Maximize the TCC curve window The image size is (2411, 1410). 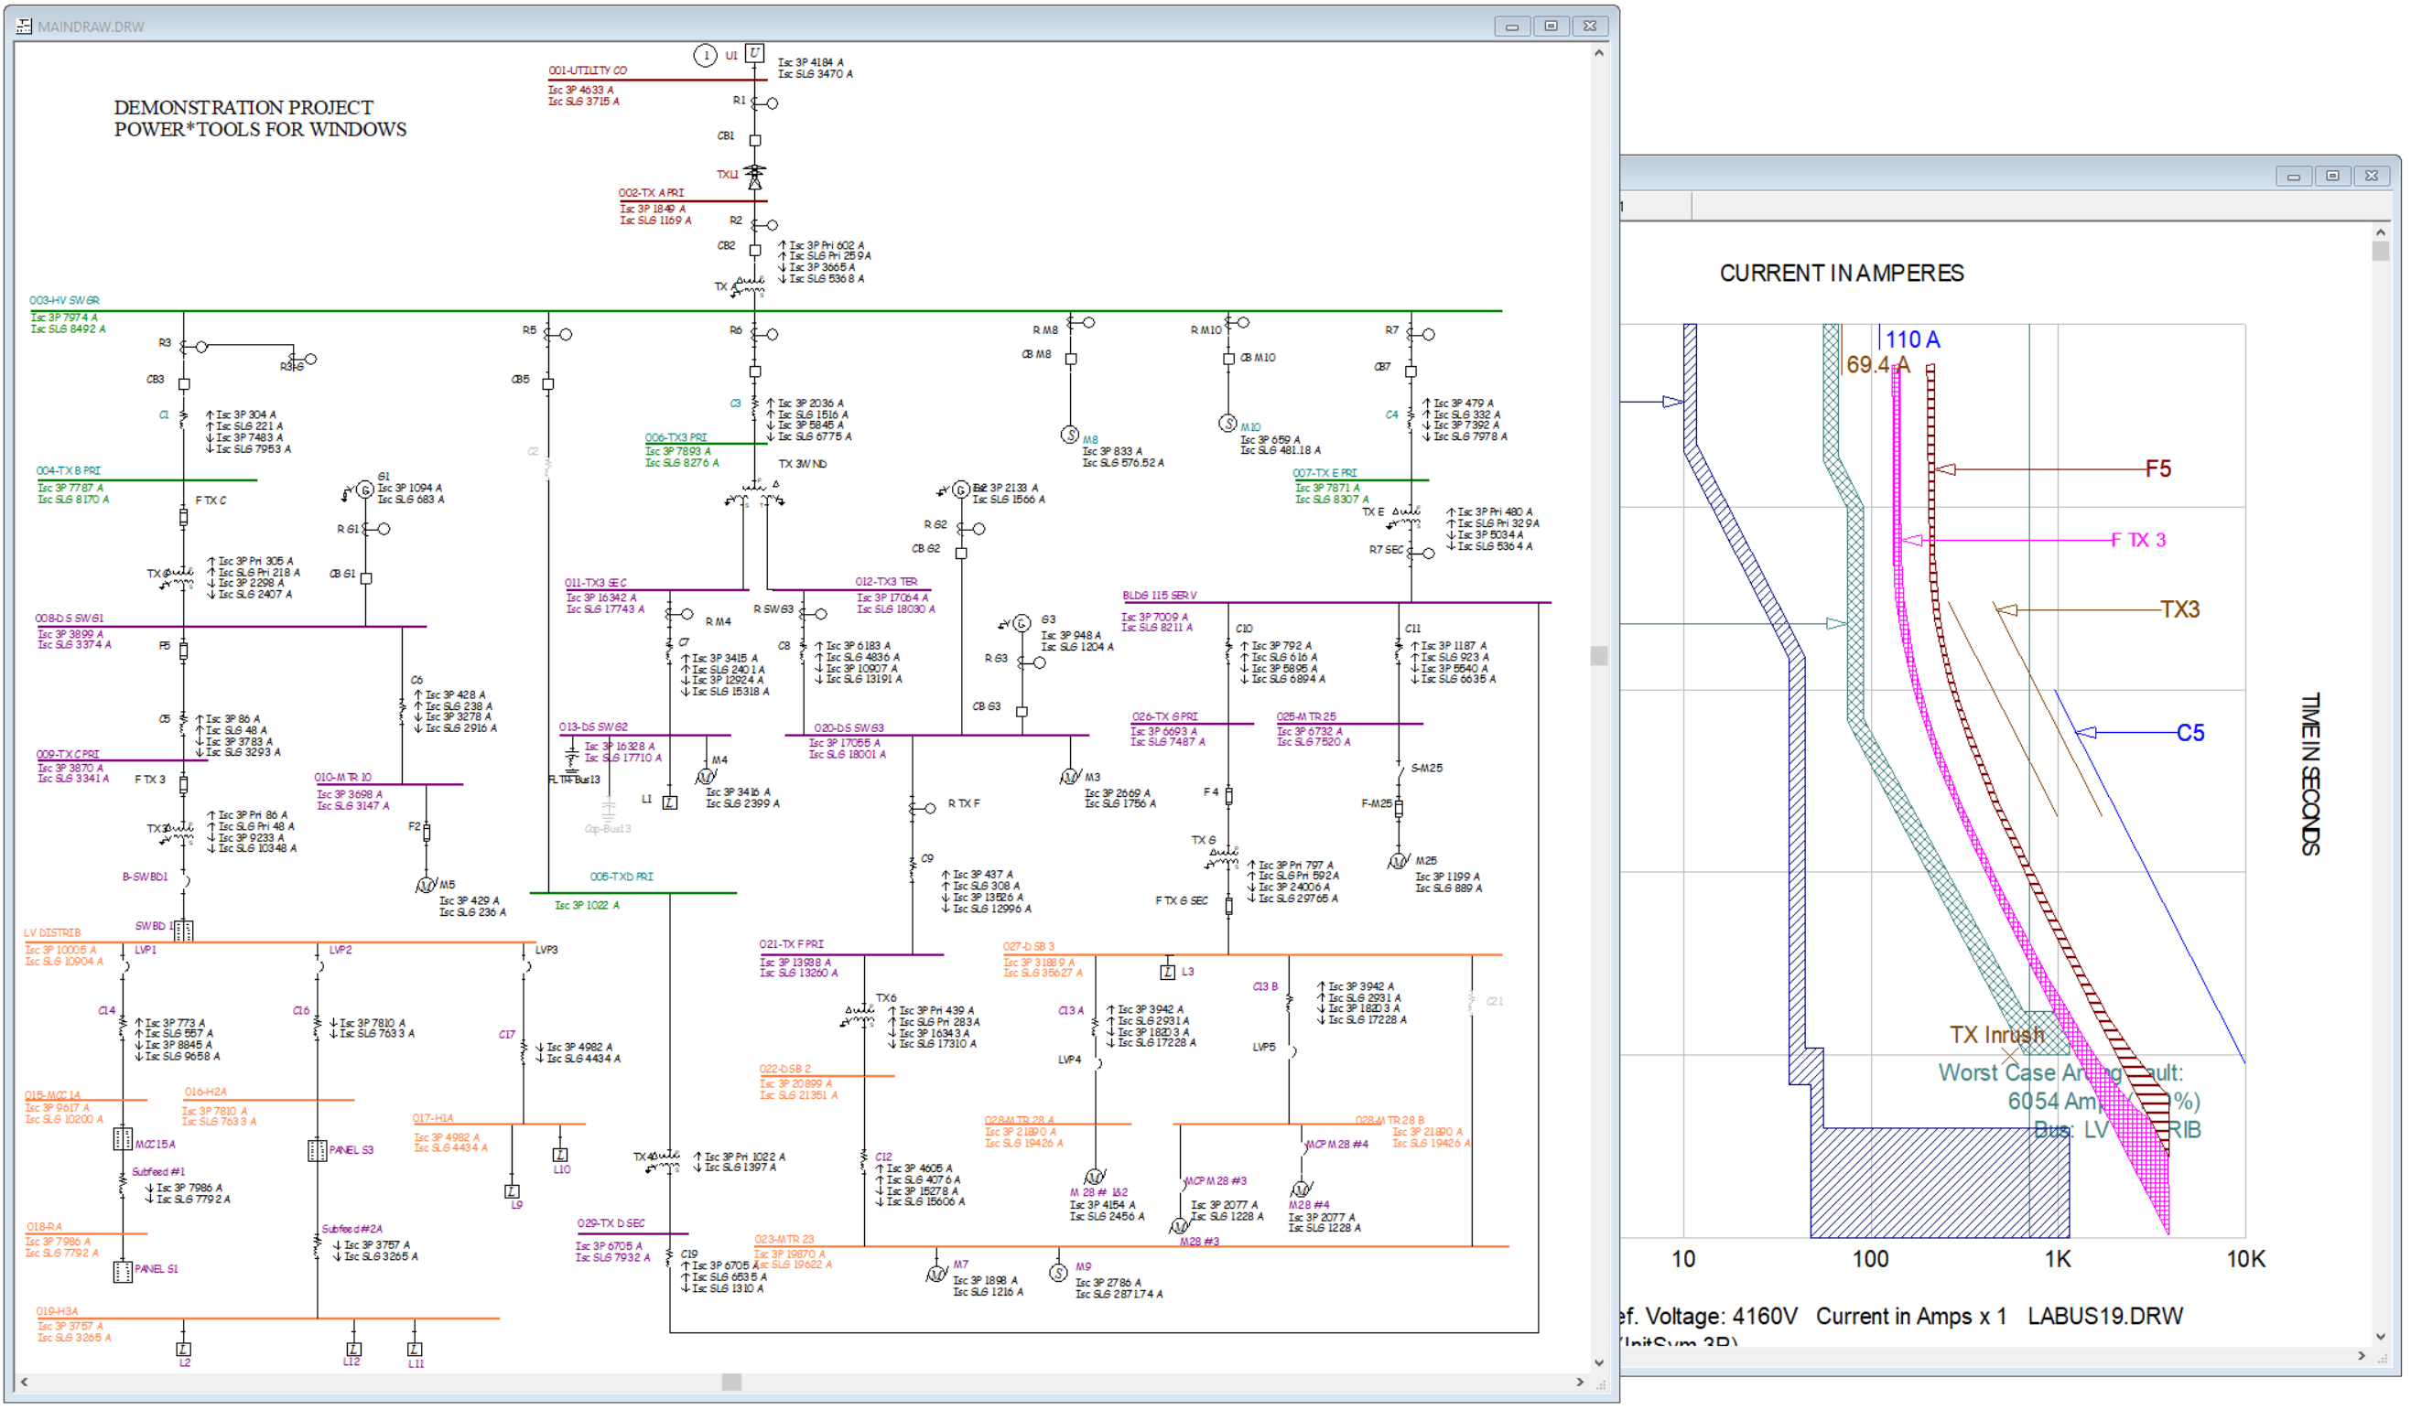pyautogui.click(x=2332, y=176)
